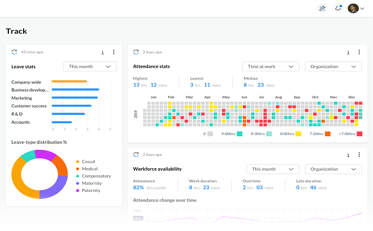Refresh the Leave stats card

pos(14,52)
